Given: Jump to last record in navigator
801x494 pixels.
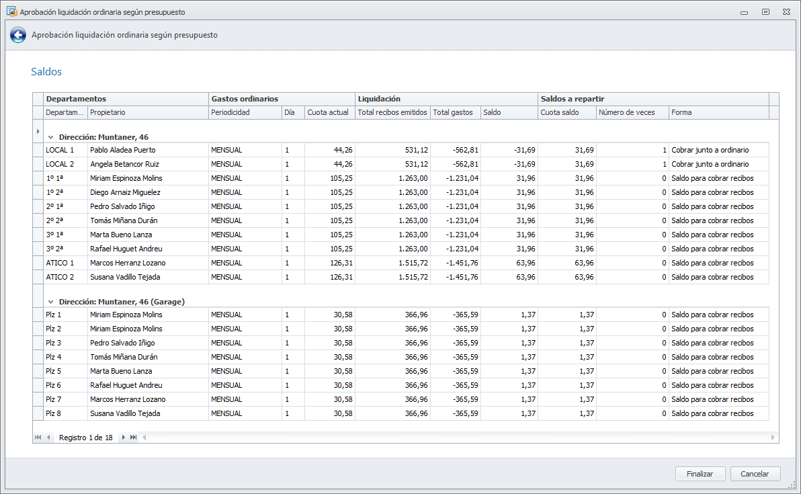Looking at the screenshot, I should tap(134, 438).
